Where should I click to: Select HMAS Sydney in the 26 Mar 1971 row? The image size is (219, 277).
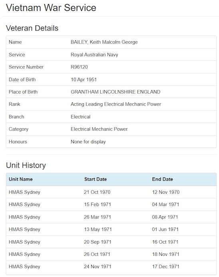(x=24, y=217)
